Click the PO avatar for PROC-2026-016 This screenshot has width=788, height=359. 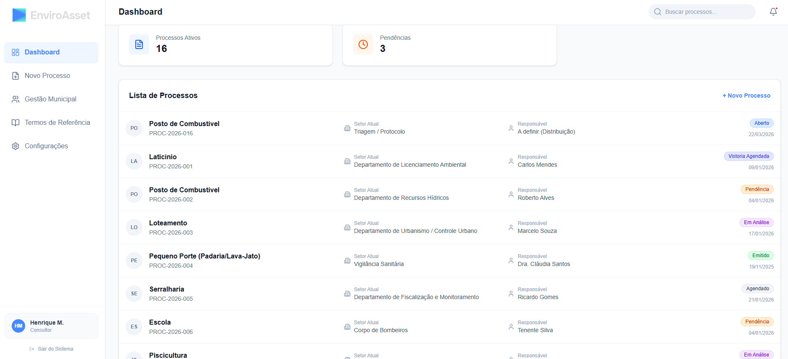pyautogui.click(x=134, y=128)
